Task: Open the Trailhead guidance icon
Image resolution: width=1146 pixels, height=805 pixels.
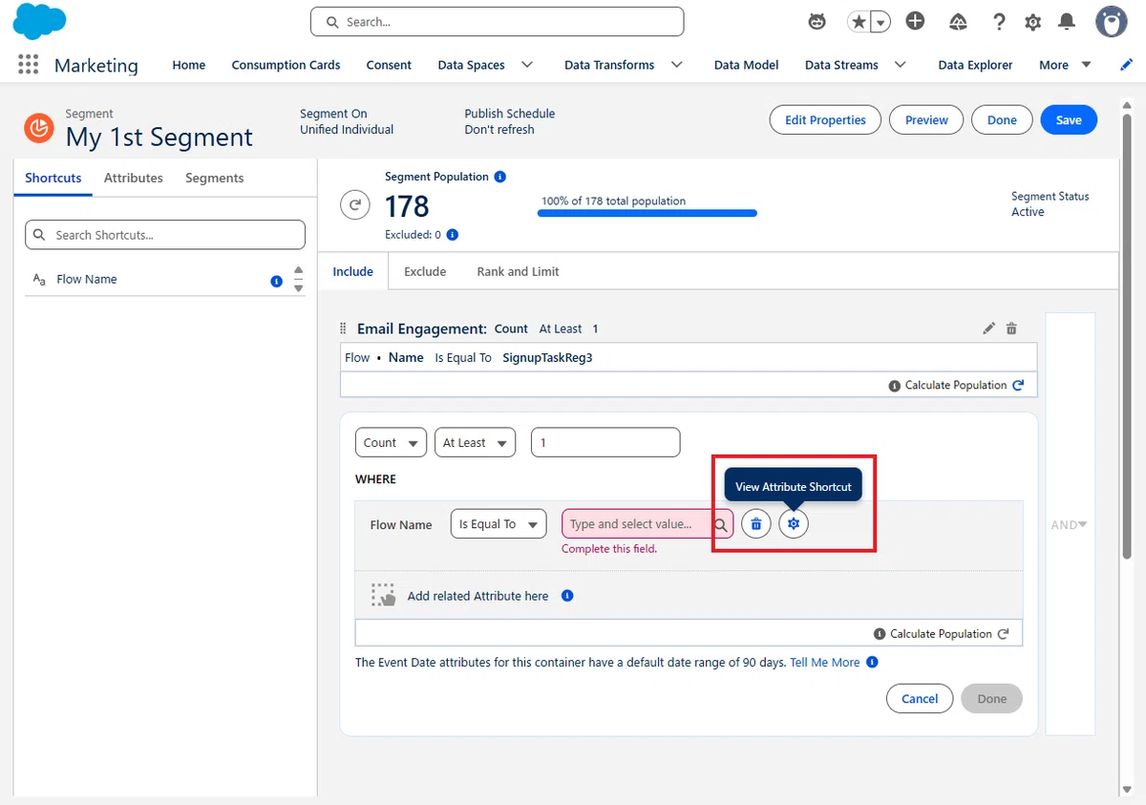Action: [958, 21]
